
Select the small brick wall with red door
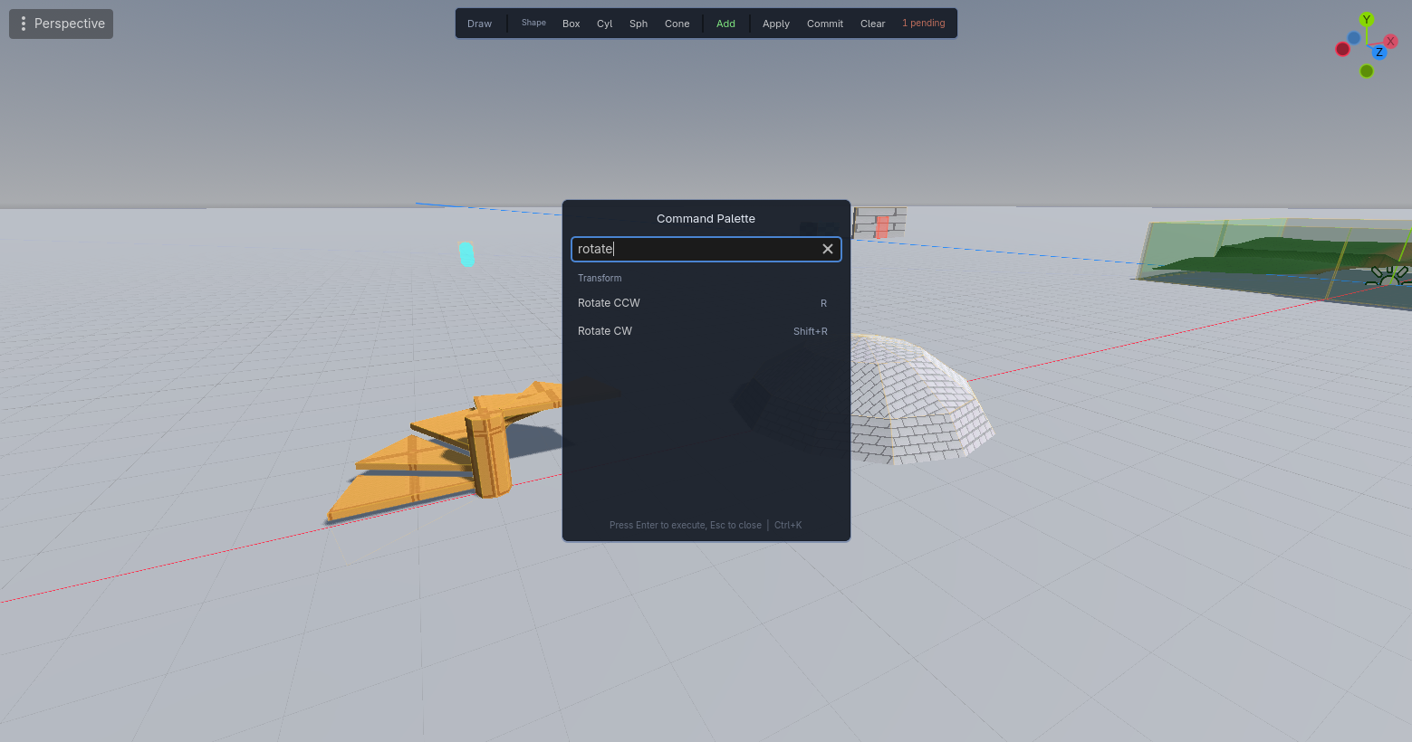pyautogui.click(x=879, y=224)
